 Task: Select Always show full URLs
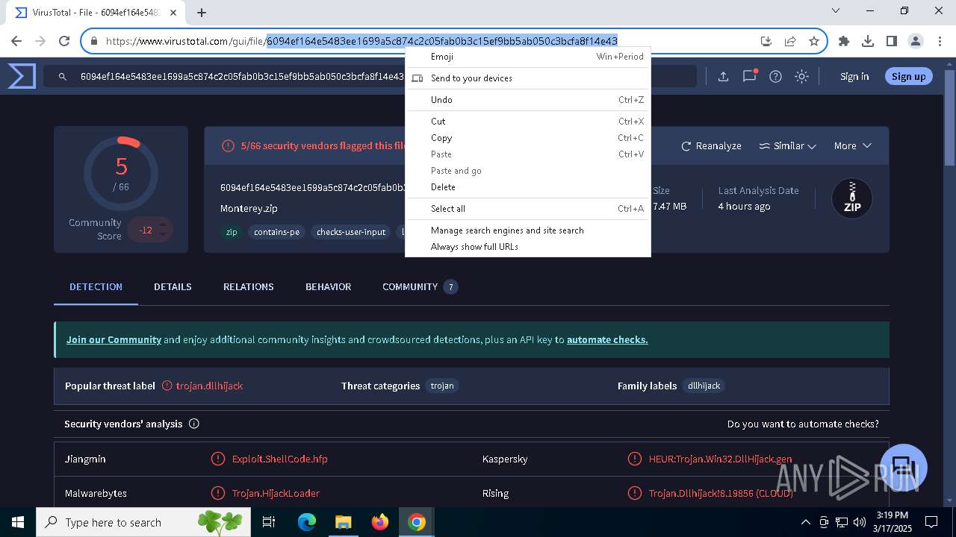(x=528, y=246)
